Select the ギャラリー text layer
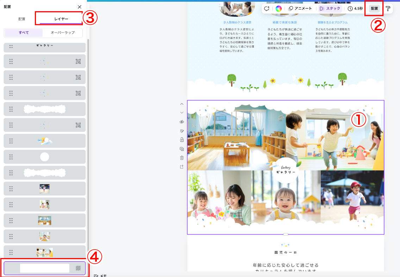 click(45, 47)
